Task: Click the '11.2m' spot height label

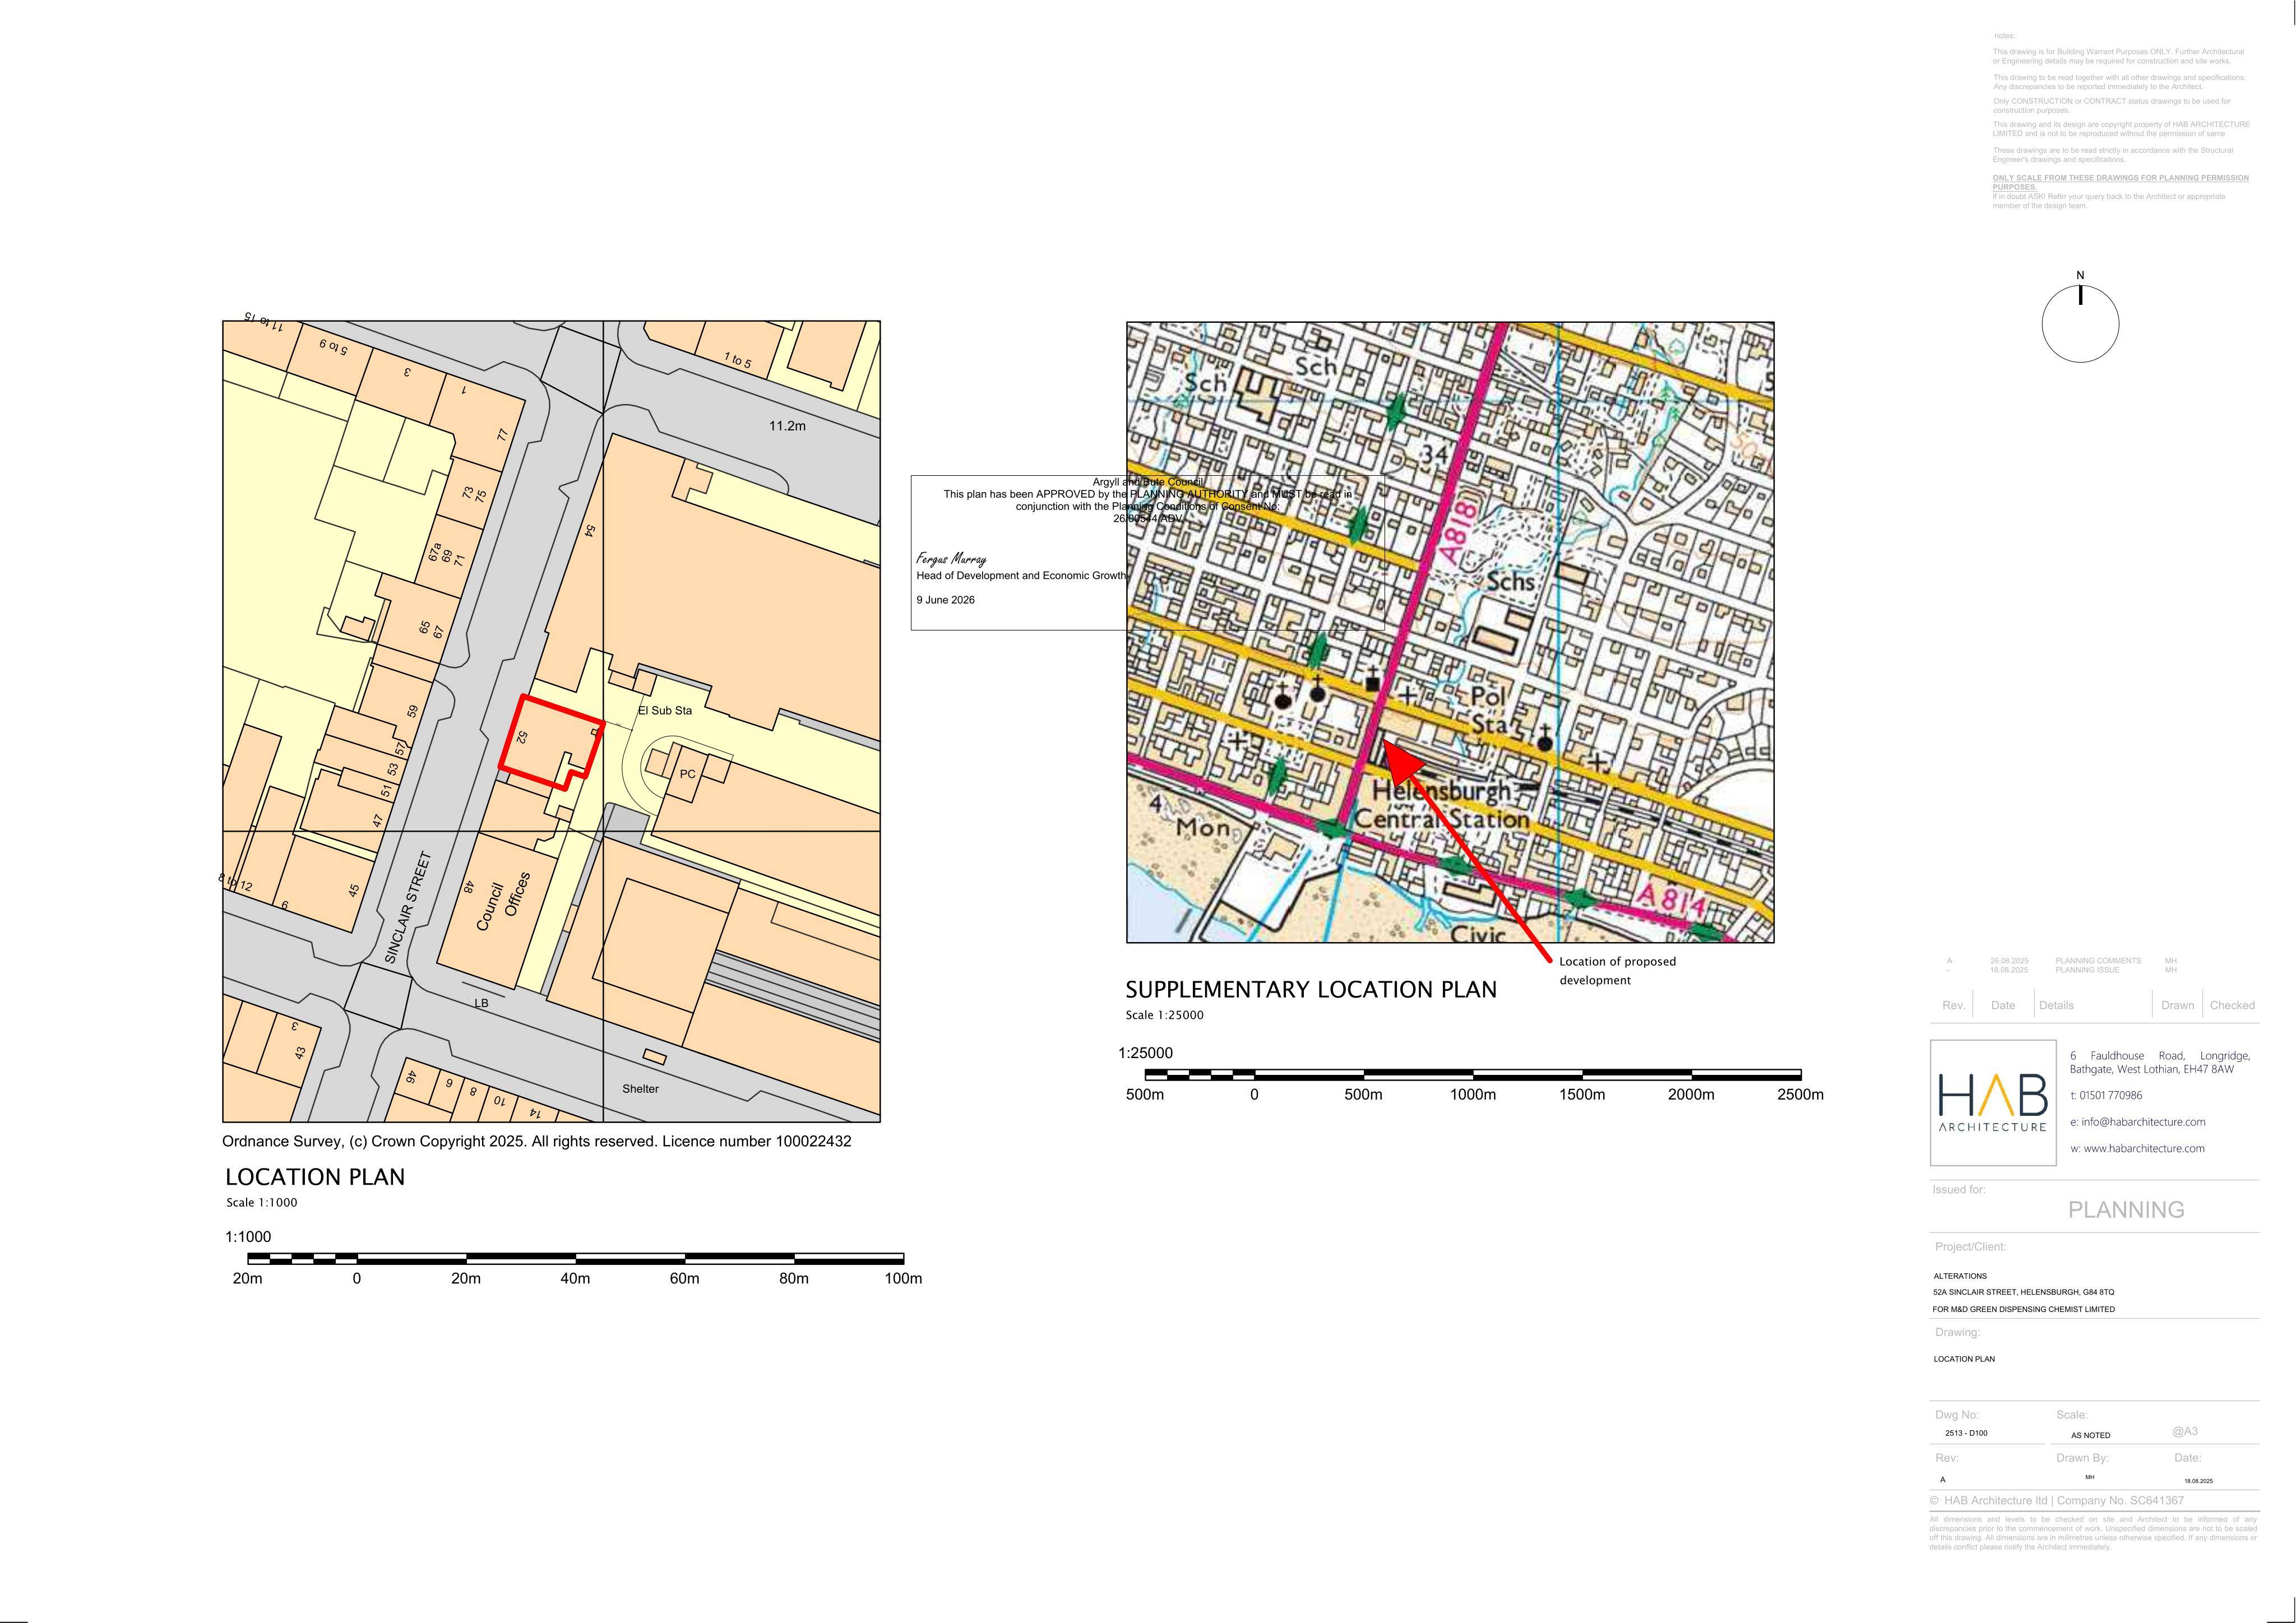Action: tap(787, 426)
